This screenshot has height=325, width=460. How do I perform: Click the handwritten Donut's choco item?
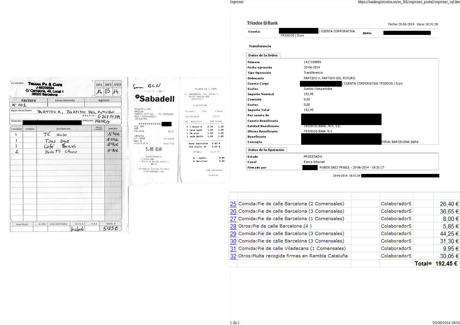61,151
